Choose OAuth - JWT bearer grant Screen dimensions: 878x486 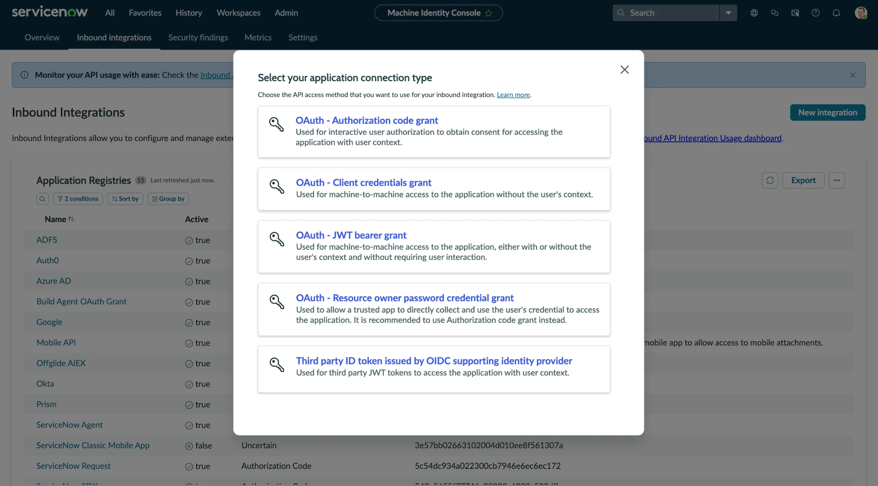click(434, 246)
